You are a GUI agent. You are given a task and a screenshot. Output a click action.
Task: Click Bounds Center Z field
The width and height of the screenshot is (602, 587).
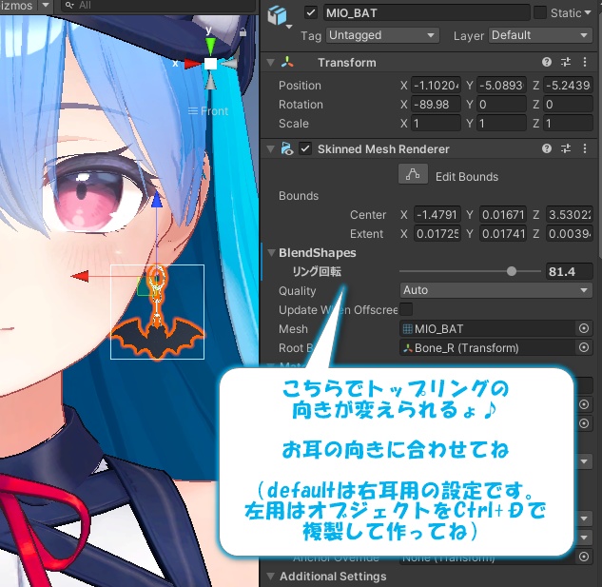coord(569,215)
